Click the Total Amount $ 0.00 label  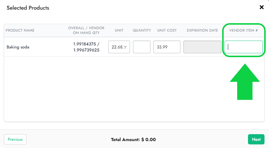pyautogui.click(x=133, y=140)
